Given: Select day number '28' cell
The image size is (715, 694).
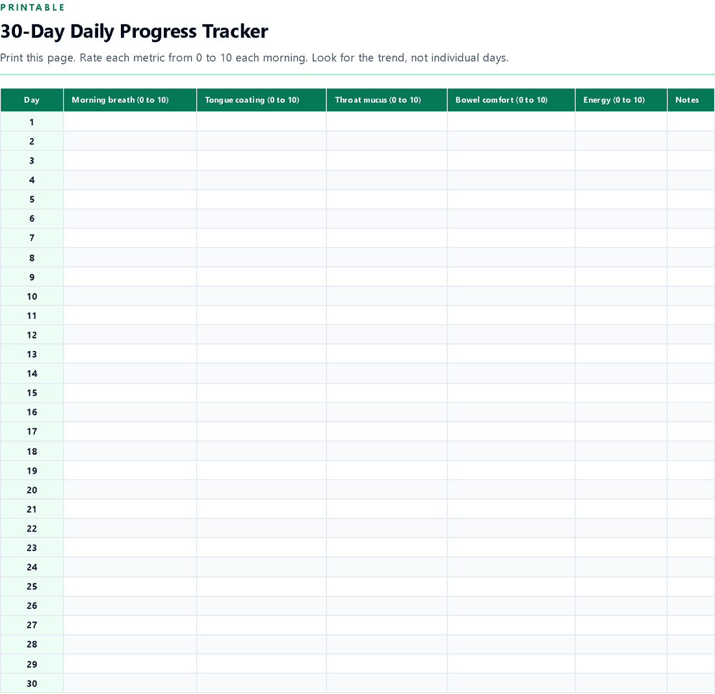Looking at the screenshot, I should point(32,645).
